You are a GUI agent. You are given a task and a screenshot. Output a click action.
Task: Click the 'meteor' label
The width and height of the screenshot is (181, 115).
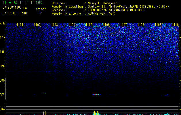point(41,9)
